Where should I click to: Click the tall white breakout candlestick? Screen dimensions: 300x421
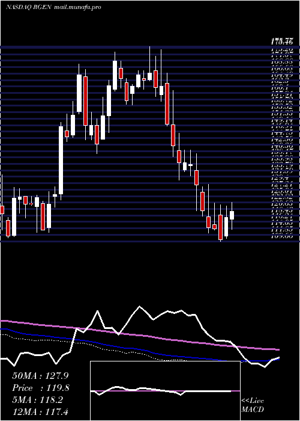point(61,161)
